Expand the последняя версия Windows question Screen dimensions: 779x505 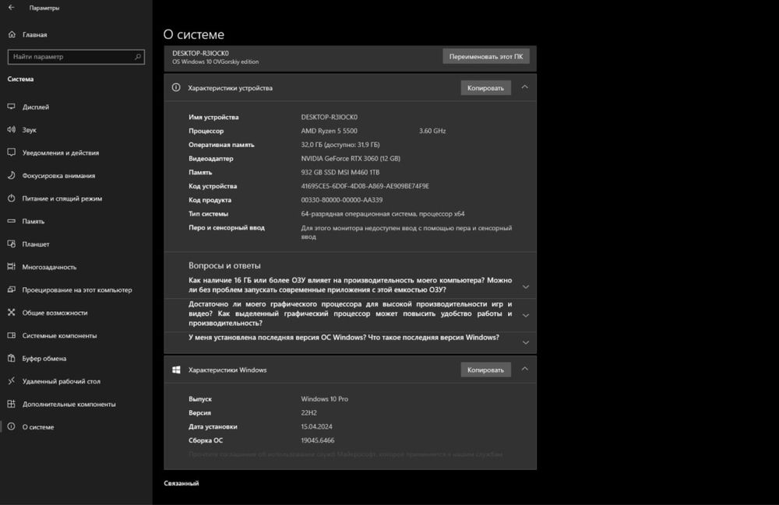pyautogui.click(x=526, y=342)
